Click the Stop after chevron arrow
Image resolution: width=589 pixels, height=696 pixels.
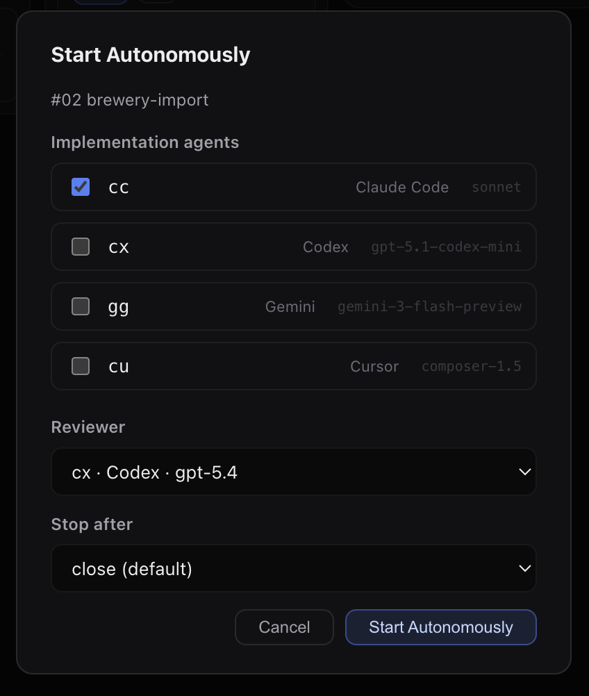525,569
